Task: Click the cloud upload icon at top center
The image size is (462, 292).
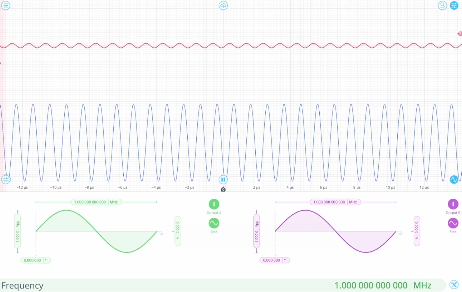Action: pos(223,5)
